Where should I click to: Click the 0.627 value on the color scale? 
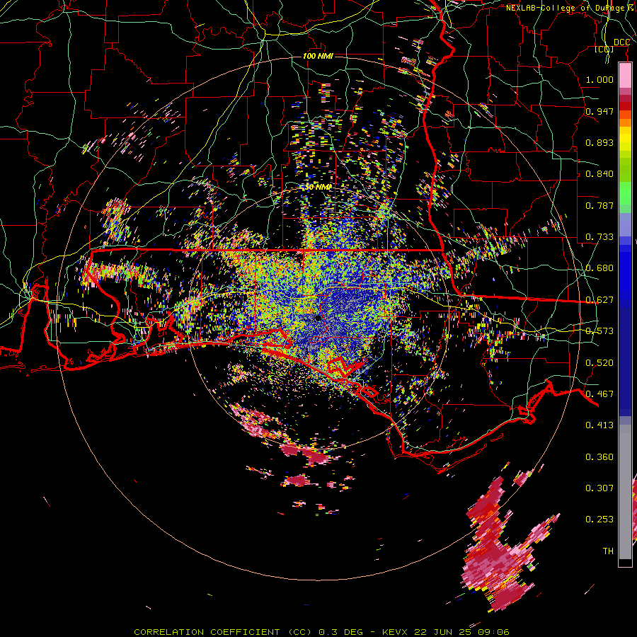[599, 300]
